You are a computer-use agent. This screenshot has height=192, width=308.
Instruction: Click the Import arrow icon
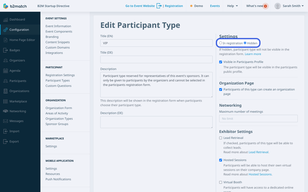(x=5, y=131)
